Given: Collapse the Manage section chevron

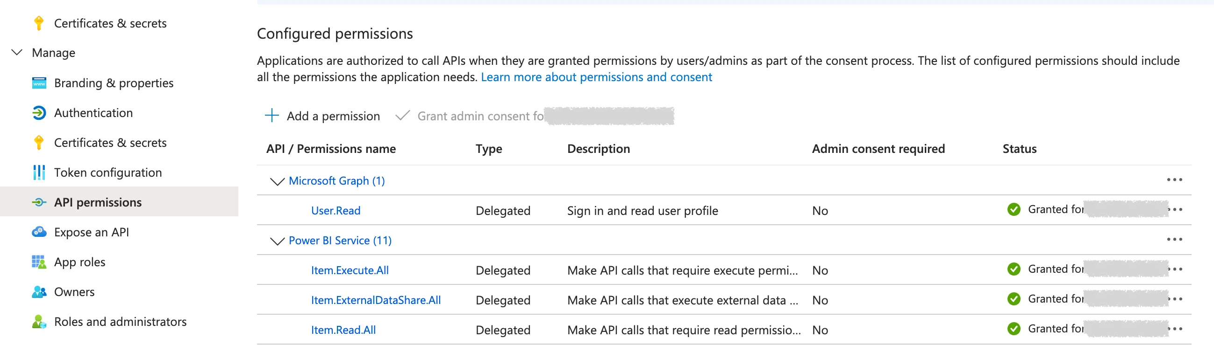Looking at the screenshot, I should [x=17, y=52].
